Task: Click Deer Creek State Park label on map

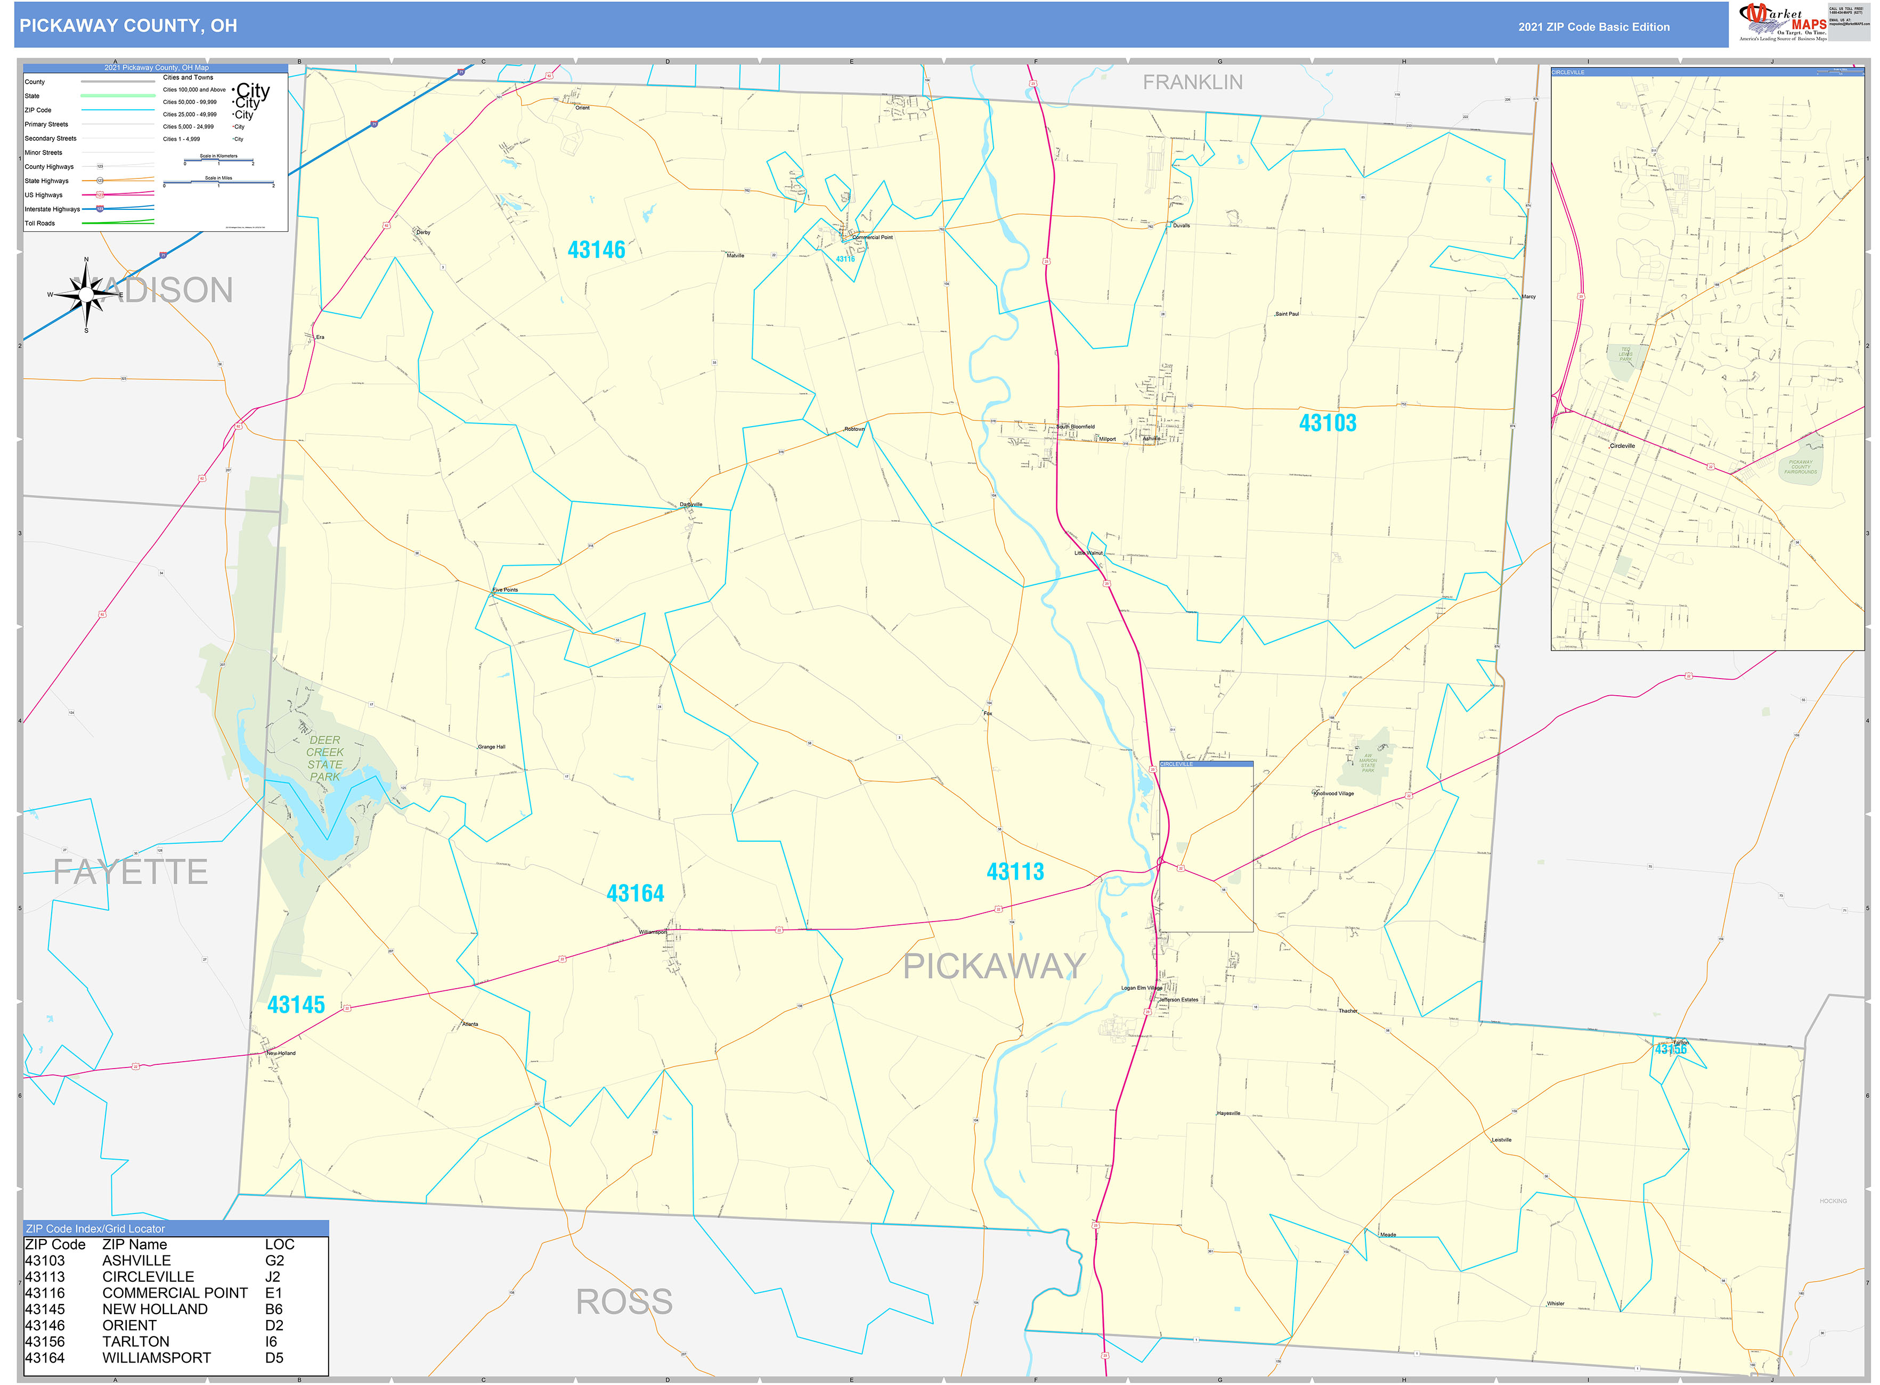Action: point(326,754)
